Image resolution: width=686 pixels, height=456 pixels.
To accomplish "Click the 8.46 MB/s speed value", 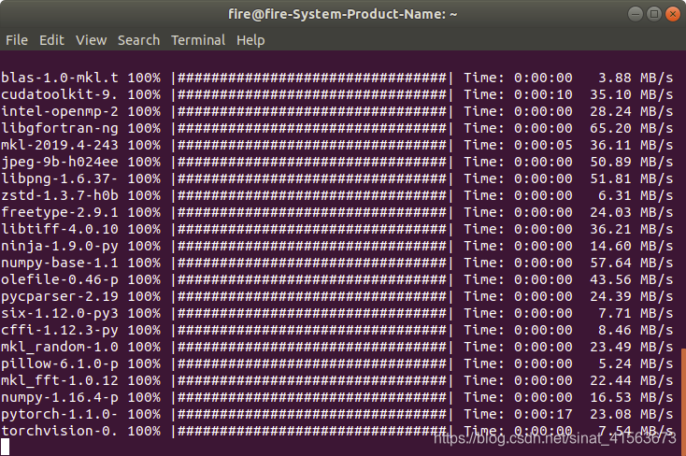I will pyautogui.click(x=636, y=330).
